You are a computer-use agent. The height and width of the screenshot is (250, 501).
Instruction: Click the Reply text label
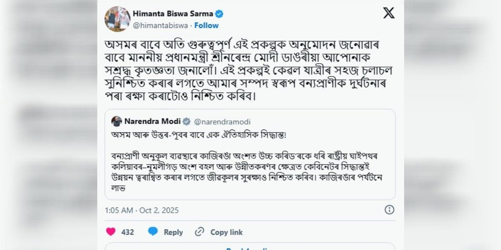(173, 232)
